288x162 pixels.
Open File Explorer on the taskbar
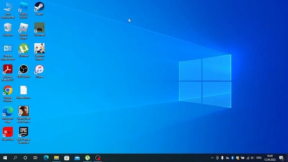coord(56,158)
